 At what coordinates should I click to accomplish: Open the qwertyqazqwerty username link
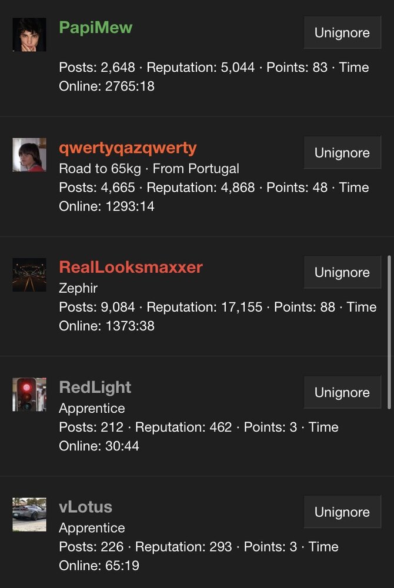(128, 149)
